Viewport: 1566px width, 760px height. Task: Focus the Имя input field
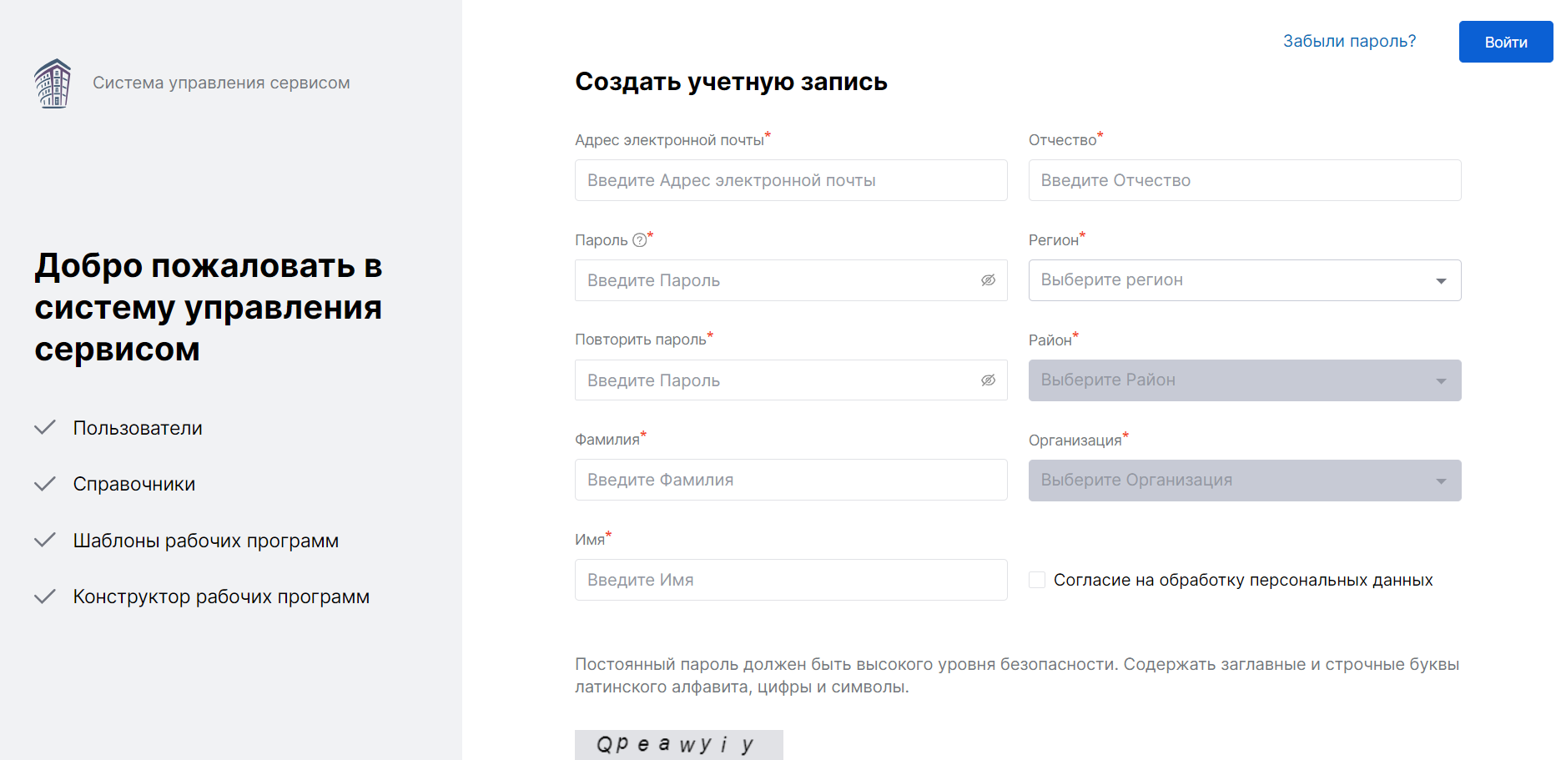pyautogui.click(x=791, y=580)
